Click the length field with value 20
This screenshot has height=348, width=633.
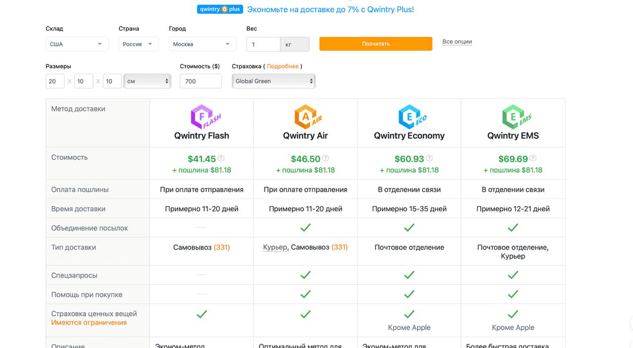click(55, 81)
